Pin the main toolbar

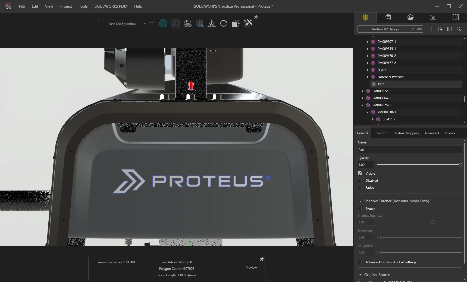[x=256, y=17]
